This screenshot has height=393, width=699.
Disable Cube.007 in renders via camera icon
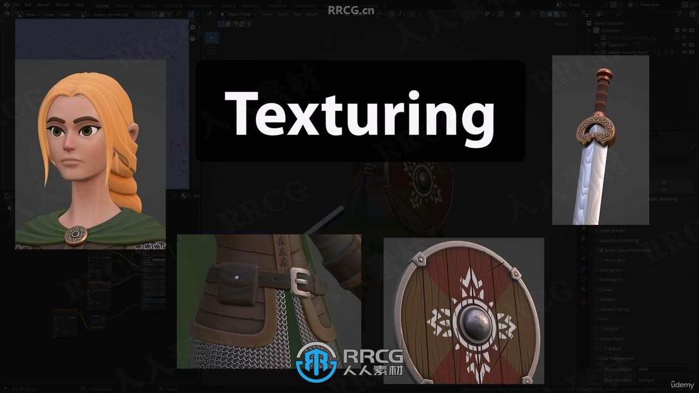(x=691, y=45)
